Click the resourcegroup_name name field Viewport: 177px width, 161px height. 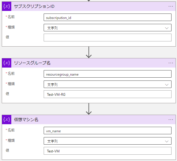coord(108,74)
